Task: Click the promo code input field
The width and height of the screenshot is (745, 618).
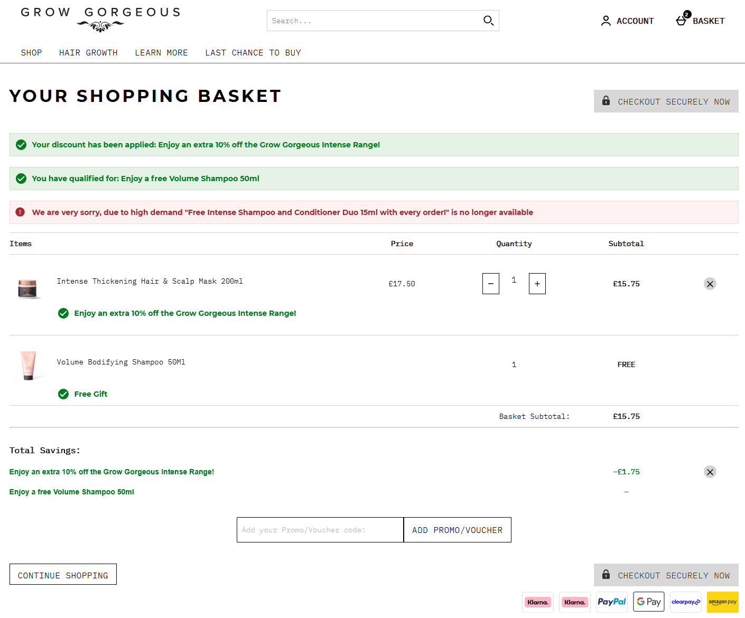Action: point(320,530)
